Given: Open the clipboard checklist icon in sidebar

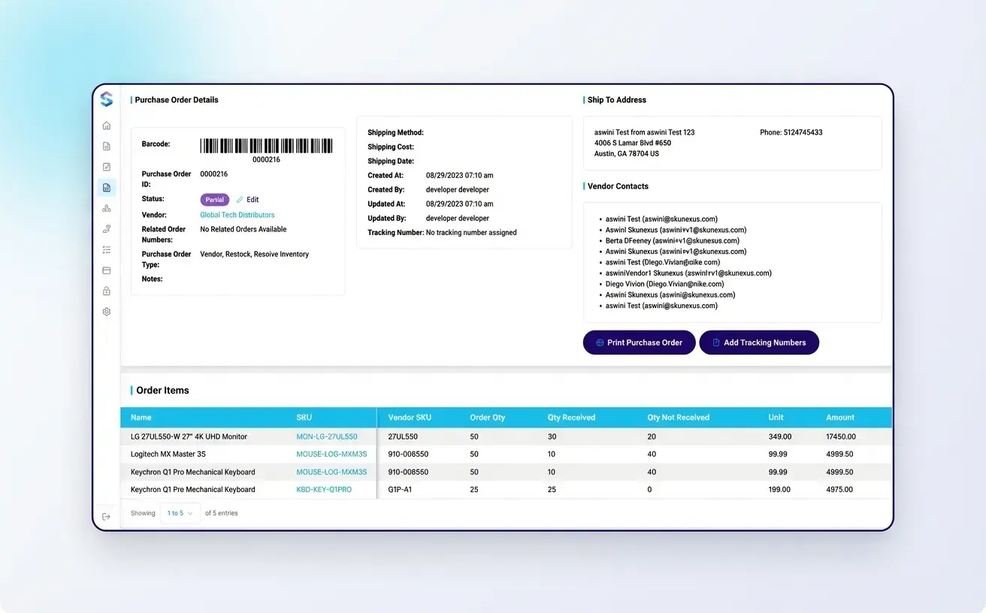Looking at the screenshot, I should pyautogui.click(x=107, y=167).
